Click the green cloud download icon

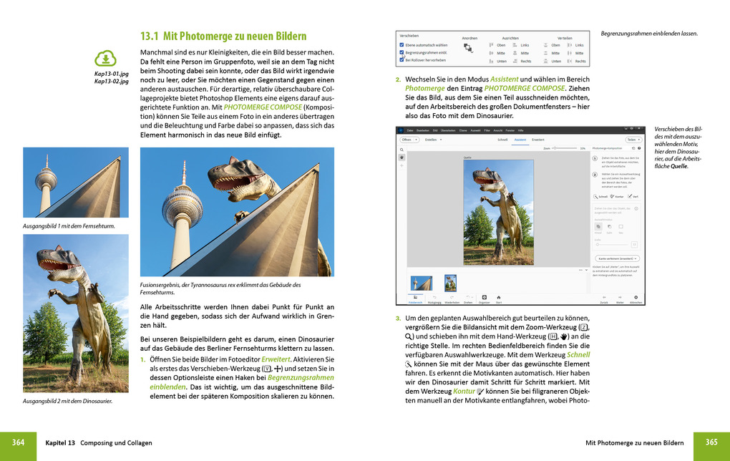[106, 59]
